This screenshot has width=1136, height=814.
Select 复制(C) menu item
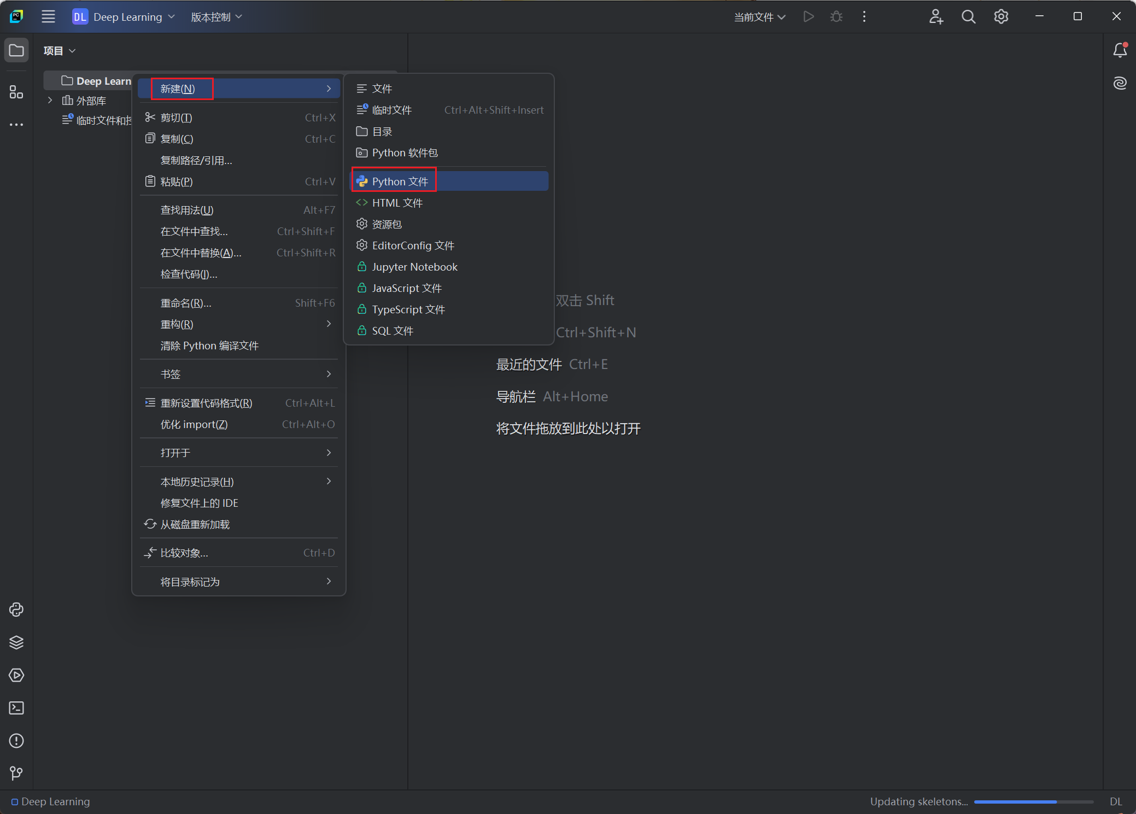tap(239, 139)
